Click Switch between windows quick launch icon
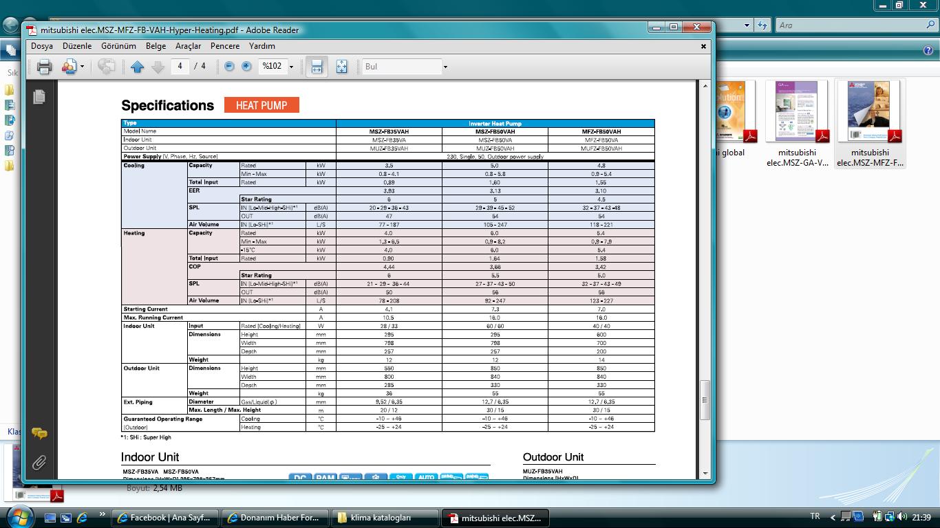 coord(66,518)
